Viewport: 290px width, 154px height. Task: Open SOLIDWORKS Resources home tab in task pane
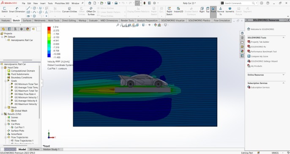click(x=242, y=33)
